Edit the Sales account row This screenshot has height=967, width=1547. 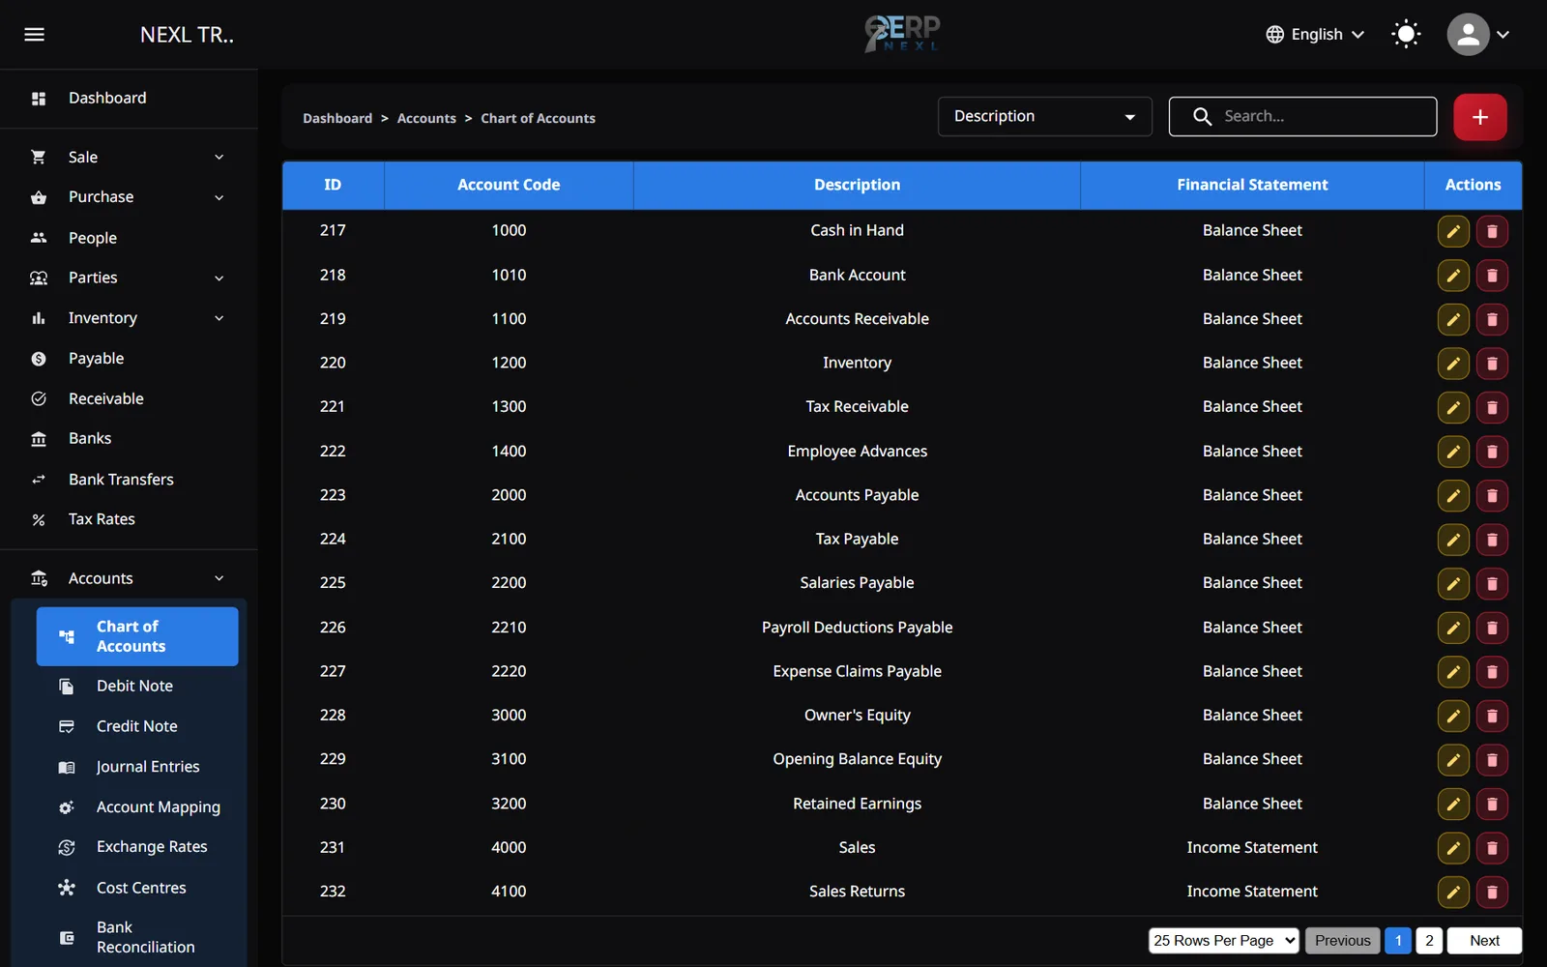[x=1453, y=848]
